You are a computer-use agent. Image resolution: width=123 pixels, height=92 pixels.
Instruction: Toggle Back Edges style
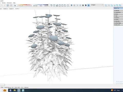click(74, 5)
